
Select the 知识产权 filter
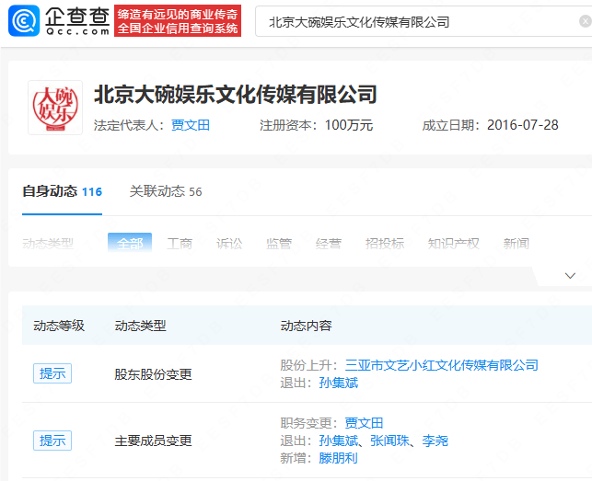(454, 244)
